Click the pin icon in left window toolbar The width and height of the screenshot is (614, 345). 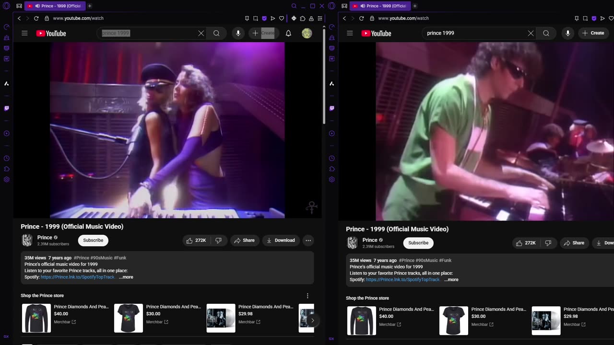[x=247, y=18]
